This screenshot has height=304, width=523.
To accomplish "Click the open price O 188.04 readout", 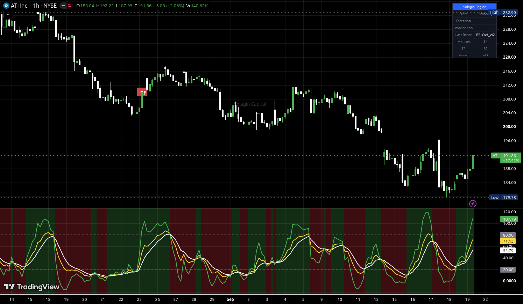I will click(x=85, y=6).
